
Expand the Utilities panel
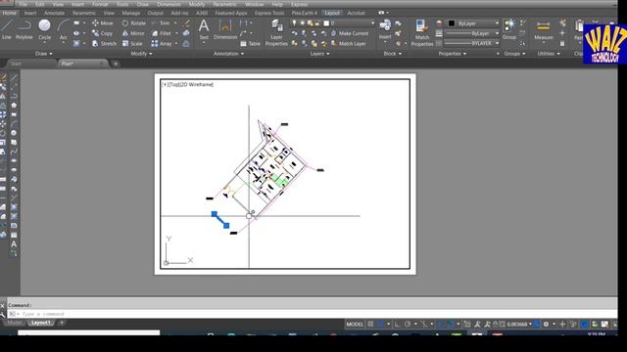[x=549, y=54]
